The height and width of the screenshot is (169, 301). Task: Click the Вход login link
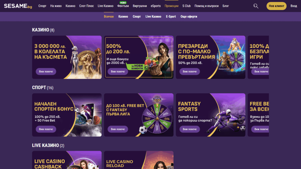[x=294, y=6]
